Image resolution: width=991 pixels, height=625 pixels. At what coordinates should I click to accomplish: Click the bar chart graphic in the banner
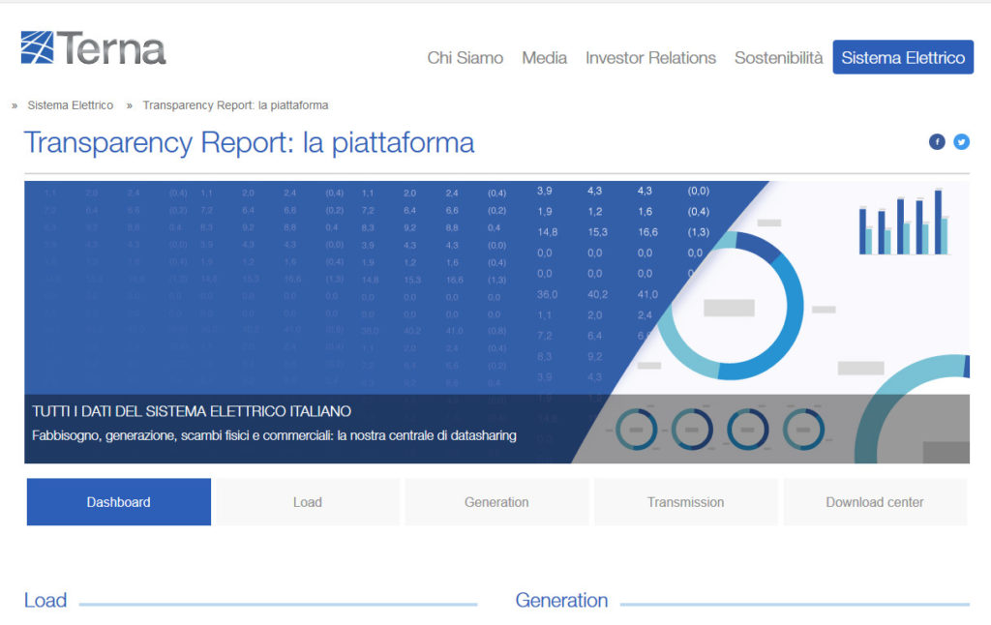pos(903,222)
